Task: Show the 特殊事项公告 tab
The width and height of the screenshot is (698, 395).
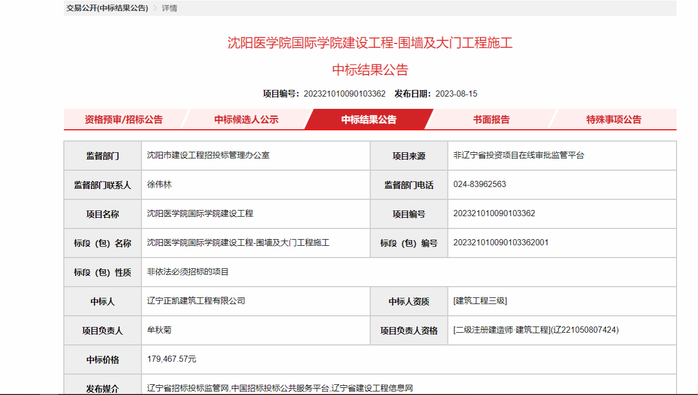Action: pyautogui.click(x=614, y=120)
